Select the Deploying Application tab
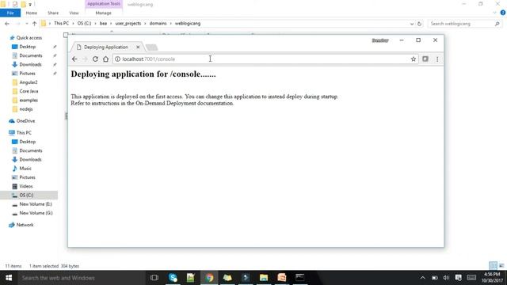Screen dimensions: 507x285 [106, 47]
